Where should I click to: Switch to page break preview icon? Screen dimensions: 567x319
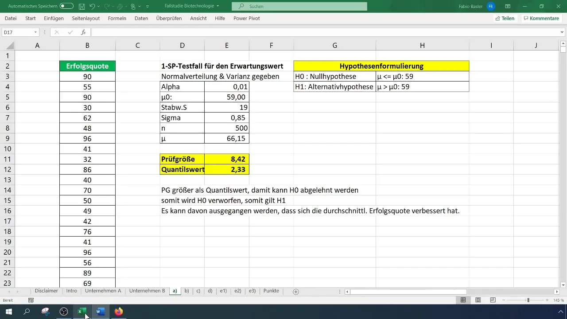tap(493, 300)
